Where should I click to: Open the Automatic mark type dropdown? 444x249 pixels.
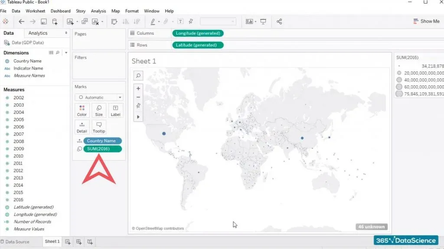point(98,97)
